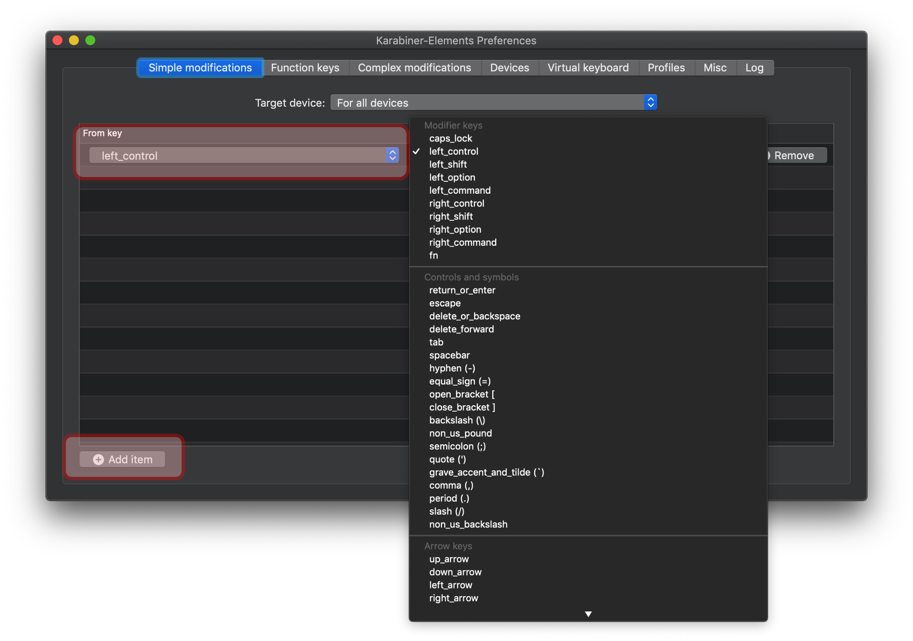Click the menu's scroll-down arrow indicator
Screen dimensions: 913x641
coord(588,614)
